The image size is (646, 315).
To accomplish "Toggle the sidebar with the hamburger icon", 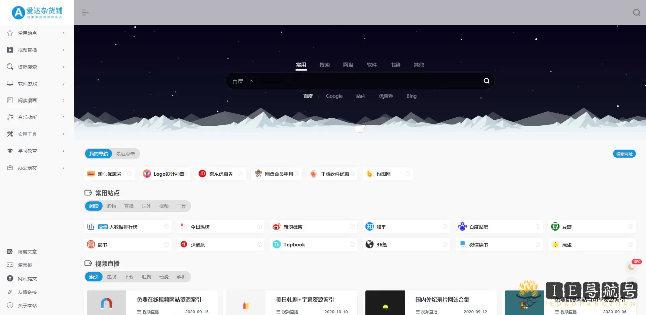I will pos(85,12).
